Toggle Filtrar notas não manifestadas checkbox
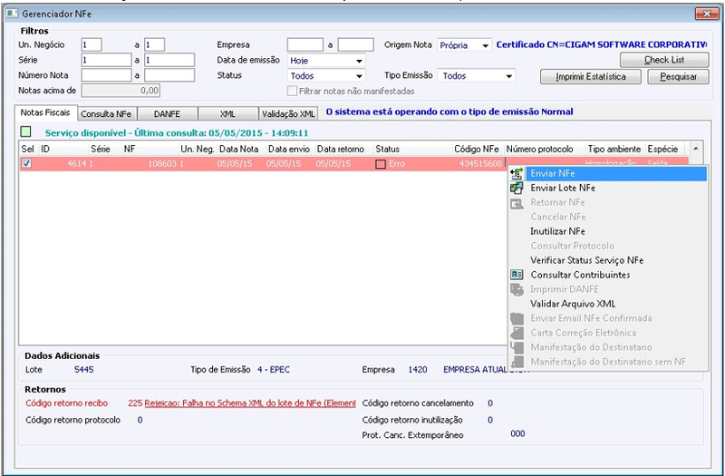This screenshot has width=725, height=476. 292,92
